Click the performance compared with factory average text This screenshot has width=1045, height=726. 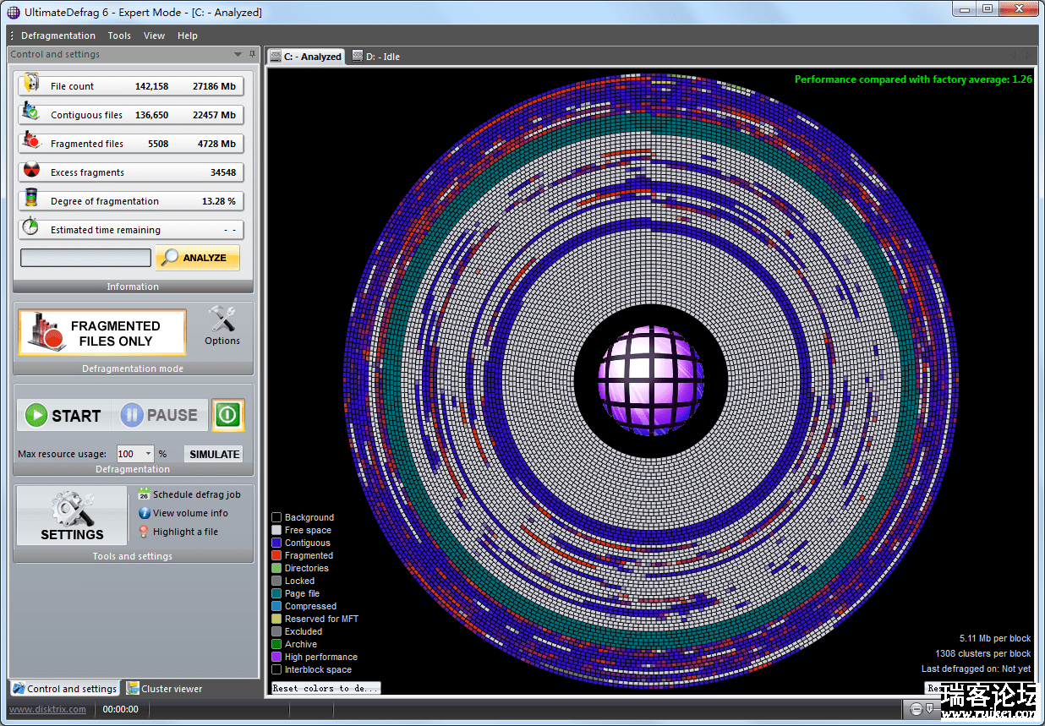913,79
